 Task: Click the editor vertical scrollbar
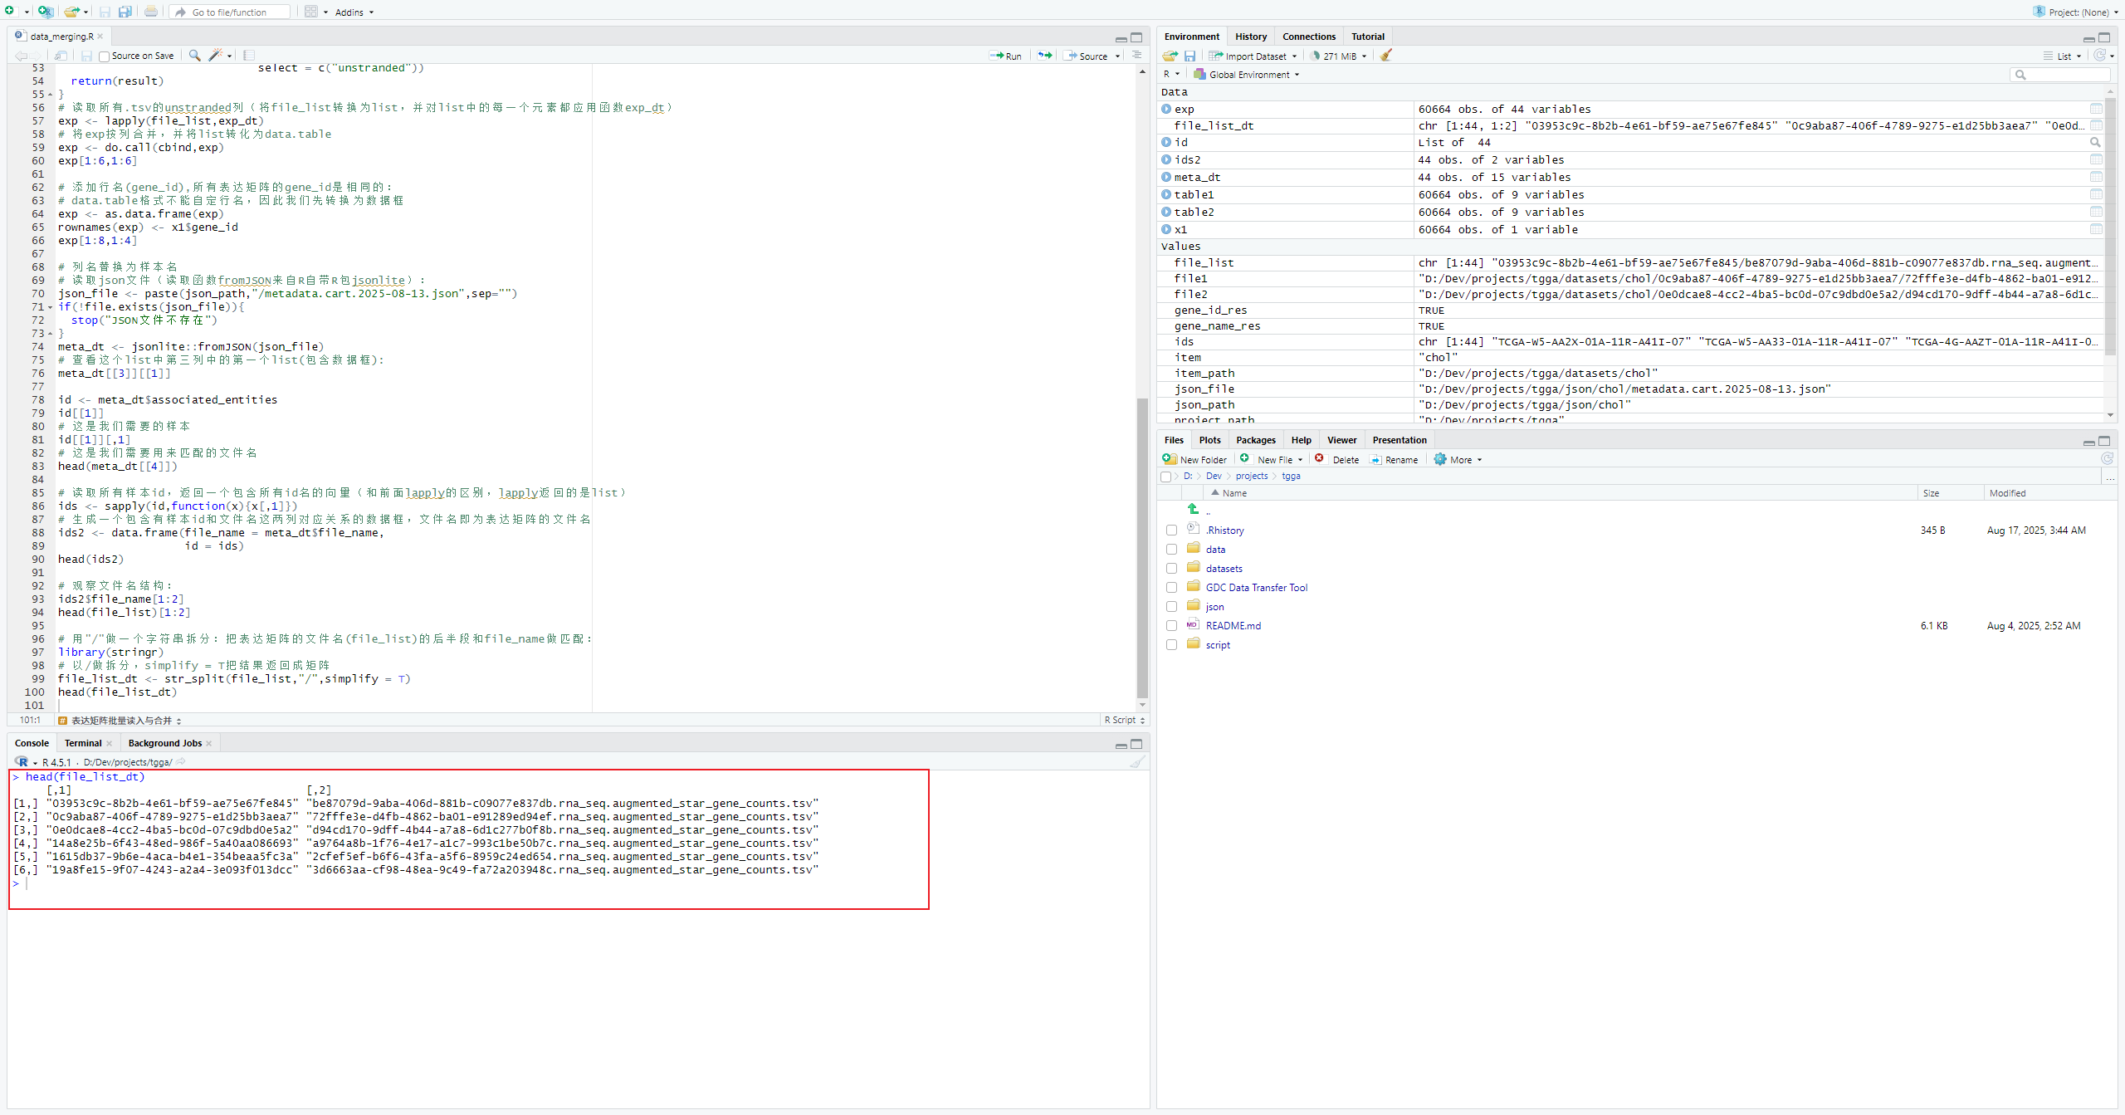coord(1142,548)
